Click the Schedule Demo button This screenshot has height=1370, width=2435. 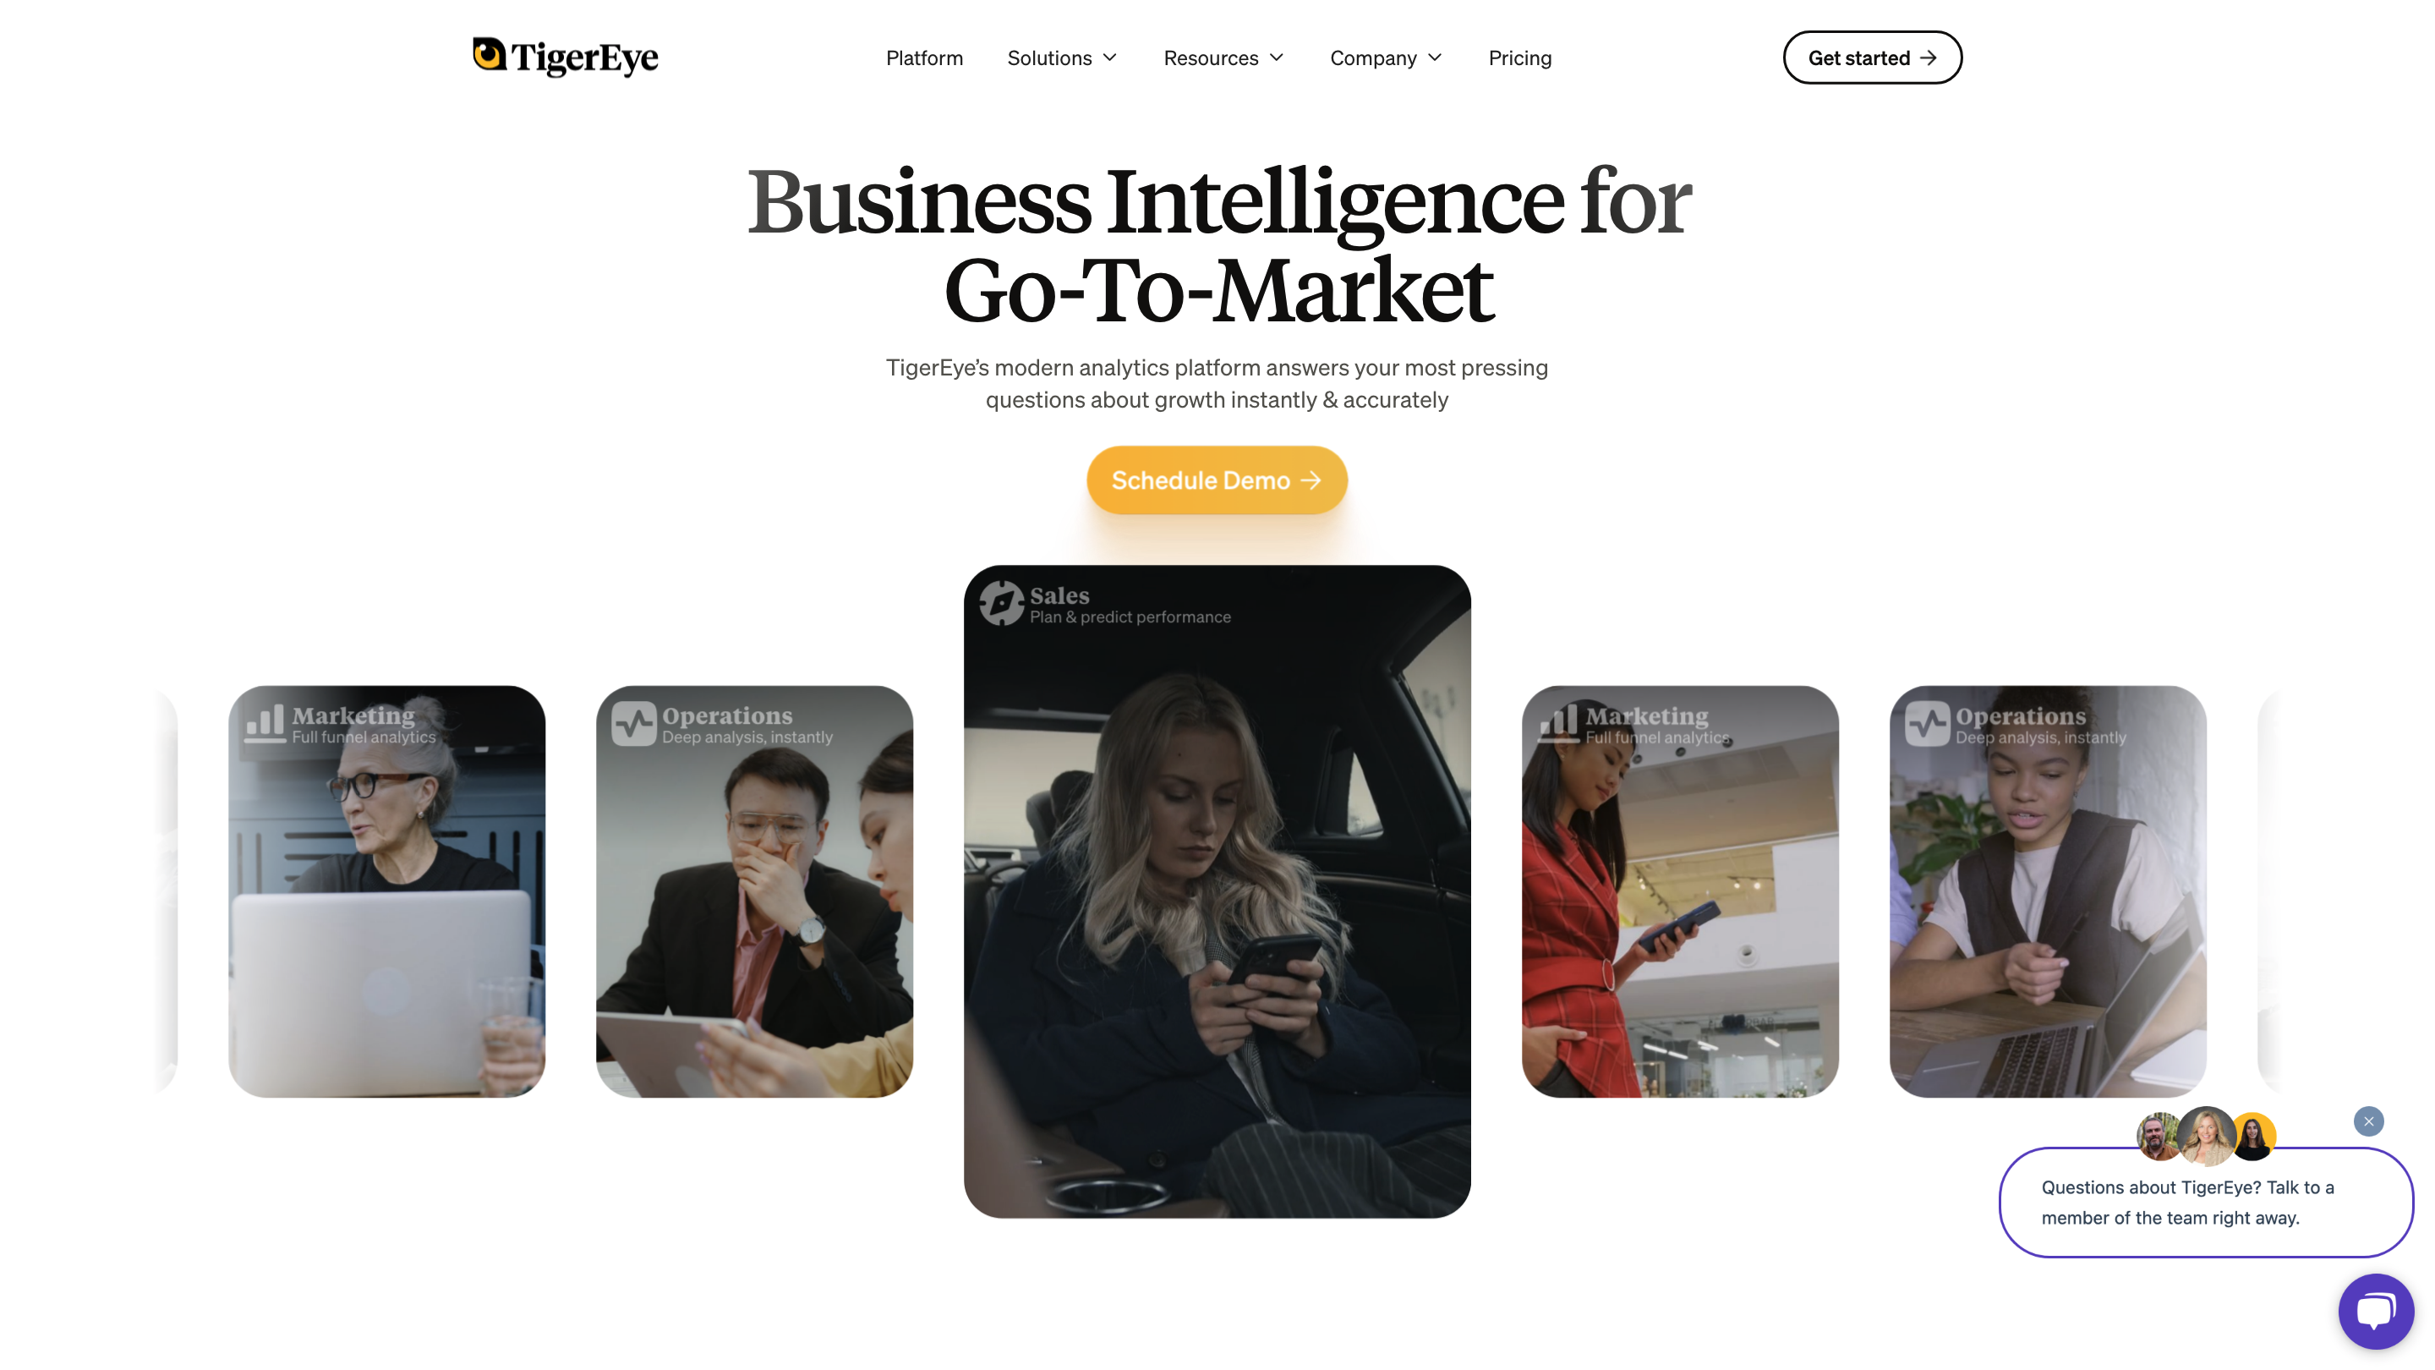click(x=1217, y=480)
